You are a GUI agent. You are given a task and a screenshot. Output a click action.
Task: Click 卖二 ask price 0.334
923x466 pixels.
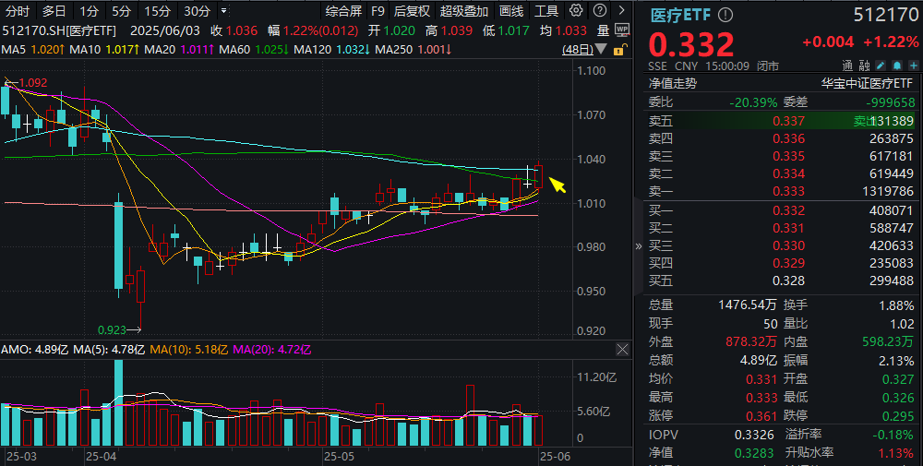tap(789, 174)
